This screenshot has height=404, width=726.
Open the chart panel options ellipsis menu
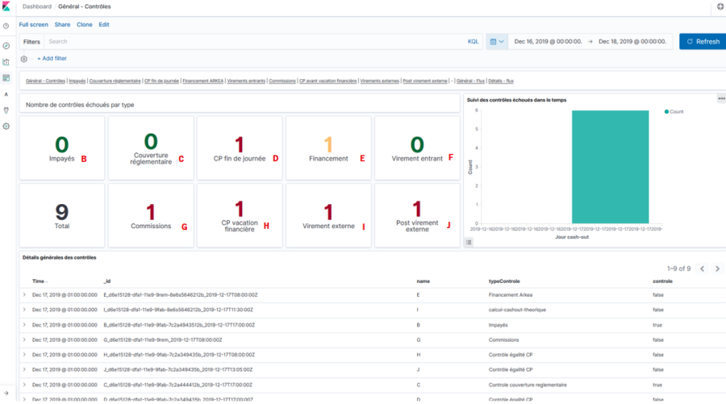721,98
